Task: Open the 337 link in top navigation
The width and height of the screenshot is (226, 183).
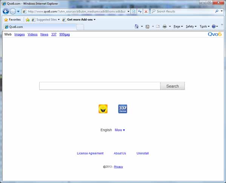Action: pyautogui.click(x=54, y=35)
